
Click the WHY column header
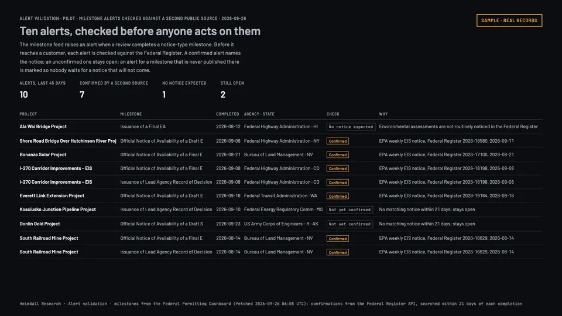coord(383,114)
